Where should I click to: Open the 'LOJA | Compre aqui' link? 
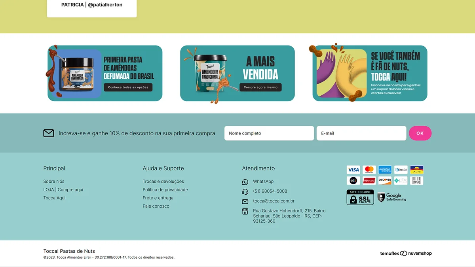point(63,190)
